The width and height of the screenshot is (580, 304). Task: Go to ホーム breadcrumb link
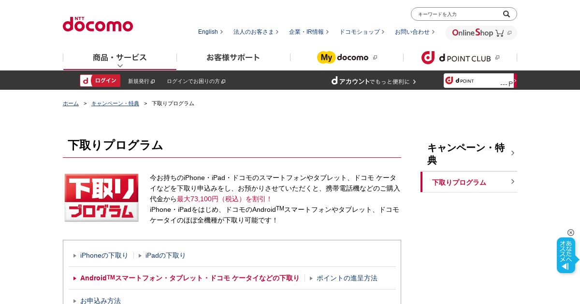coord(71,103)
